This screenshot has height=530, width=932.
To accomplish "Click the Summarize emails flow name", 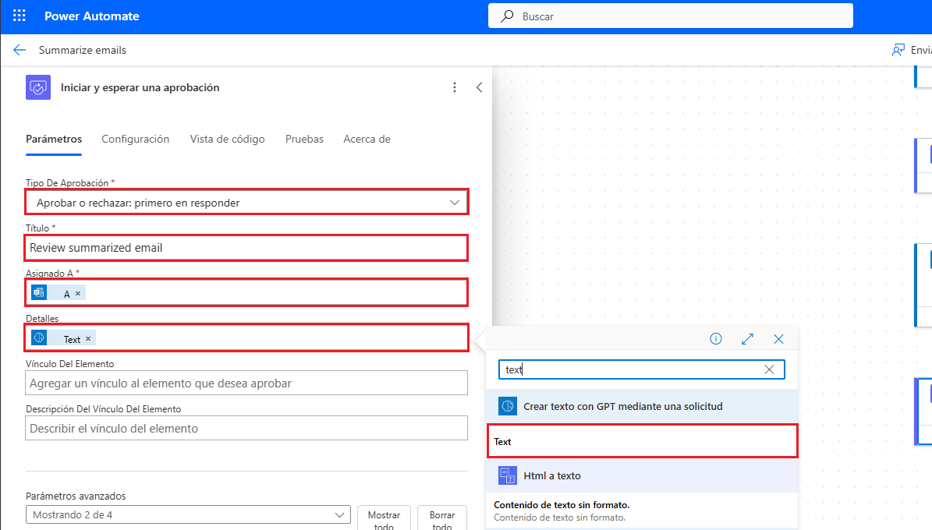I will (x=83, y=50).
